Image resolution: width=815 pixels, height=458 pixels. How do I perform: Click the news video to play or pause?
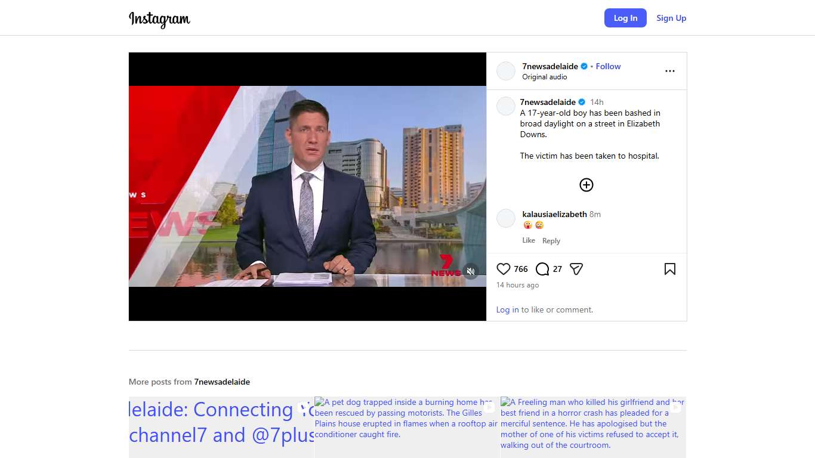pos(307,186)
